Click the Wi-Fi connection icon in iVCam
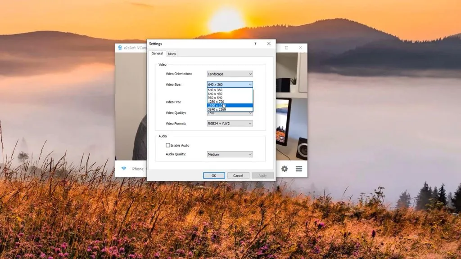 [x=124, y=169]
